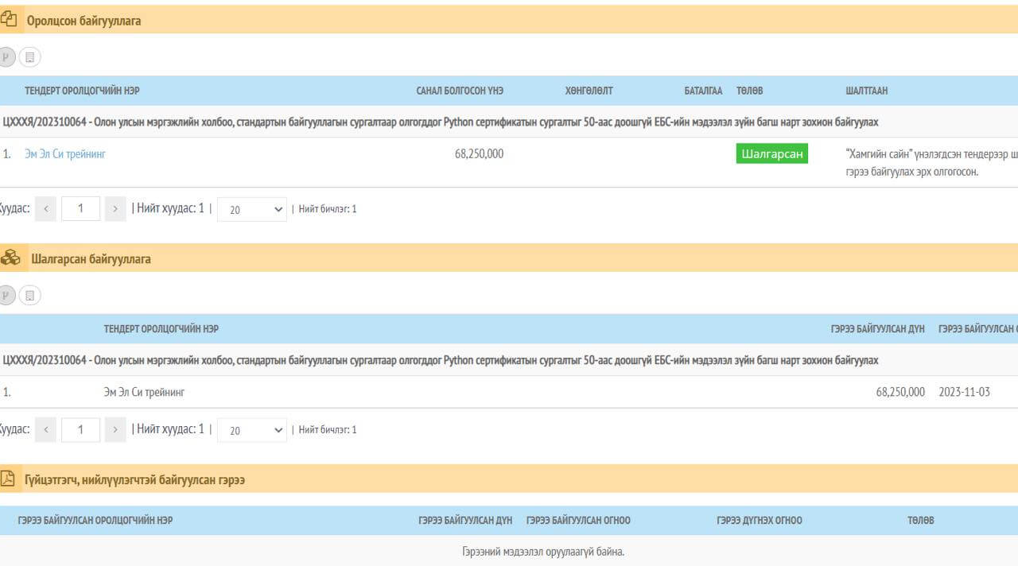
Task: Click the round P icon under Шалгарсан байгууллага
Action: click(6, 296)
